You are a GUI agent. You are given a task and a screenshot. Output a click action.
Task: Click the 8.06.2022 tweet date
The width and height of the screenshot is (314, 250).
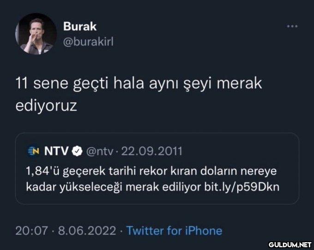click(x=87, y=231)
